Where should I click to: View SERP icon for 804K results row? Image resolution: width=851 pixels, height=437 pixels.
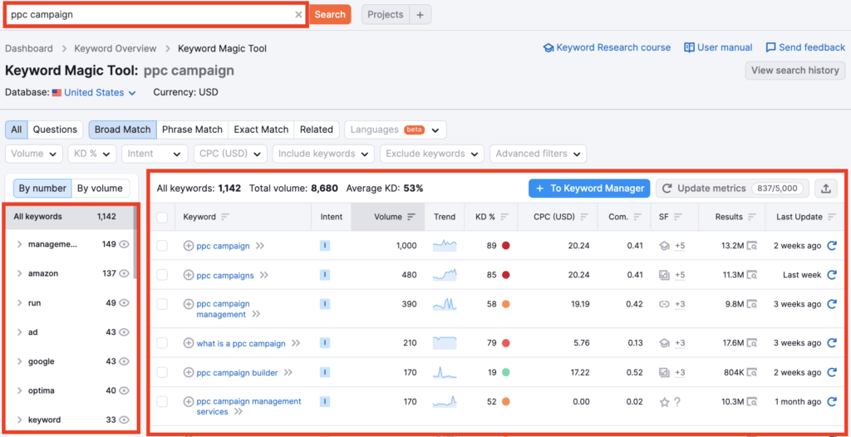pyautogui.click(x=751, y=372)
